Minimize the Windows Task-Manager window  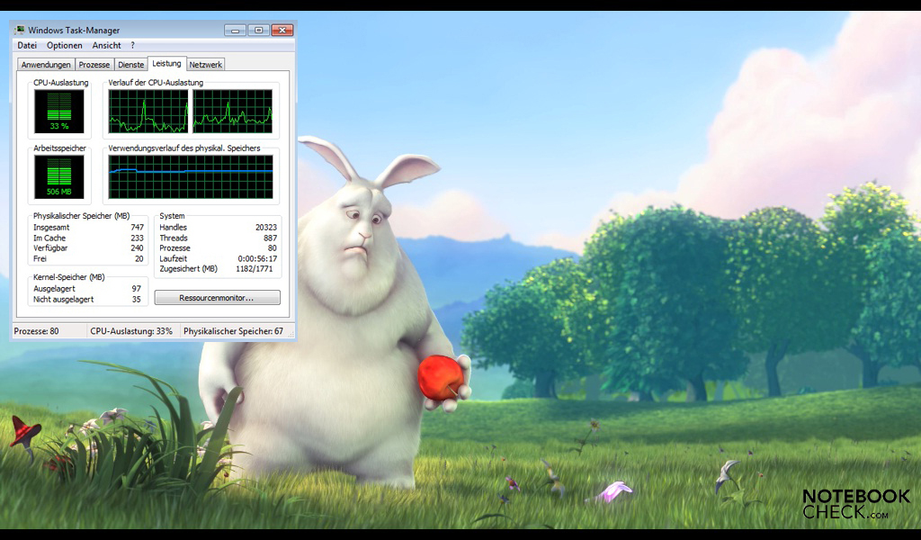tap(235, 30)
